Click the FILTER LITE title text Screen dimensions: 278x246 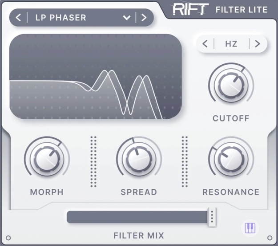[x=242, y=10]
